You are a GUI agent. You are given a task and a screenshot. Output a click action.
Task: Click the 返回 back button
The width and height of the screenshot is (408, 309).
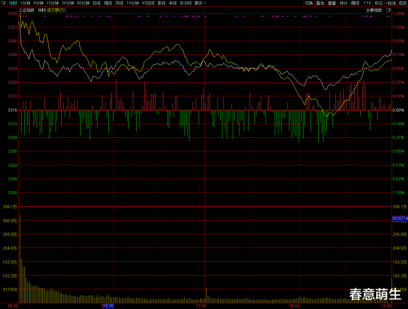coord(402,3)
